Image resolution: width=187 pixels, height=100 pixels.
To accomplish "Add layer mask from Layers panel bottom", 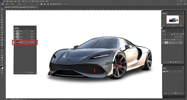I will click(170, 62).
